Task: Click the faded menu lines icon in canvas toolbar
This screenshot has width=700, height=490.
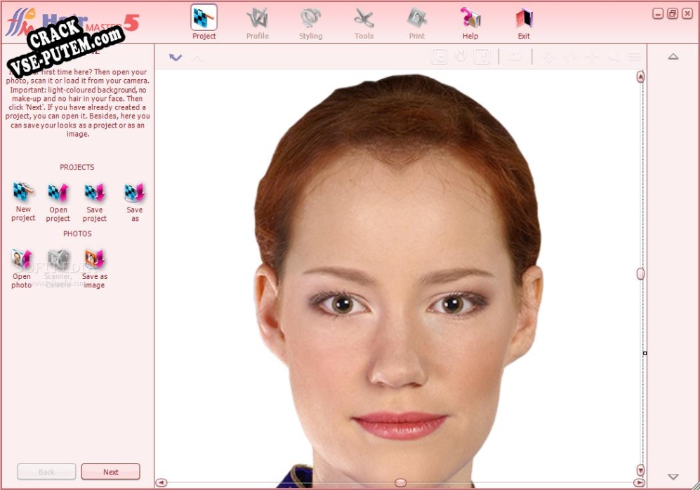Action: point(635,57)
